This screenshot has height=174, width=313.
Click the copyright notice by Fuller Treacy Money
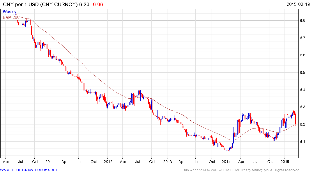241,170
